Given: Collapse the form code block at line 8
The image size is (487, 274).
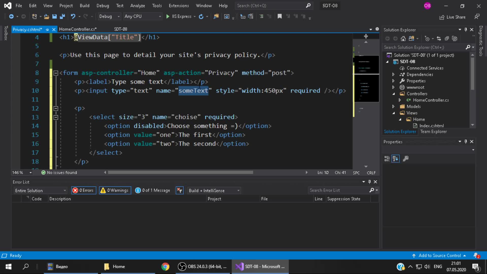Looking at the screenshot, I should (56, 73).
